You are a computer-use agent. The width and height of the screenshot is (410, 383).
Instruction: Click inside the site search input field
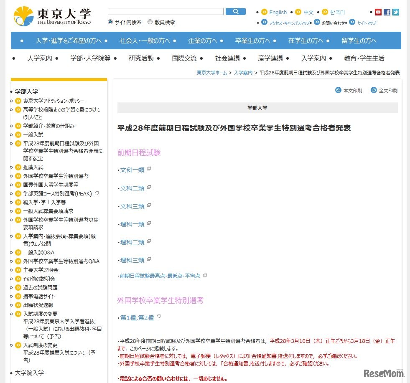point(165,11)
